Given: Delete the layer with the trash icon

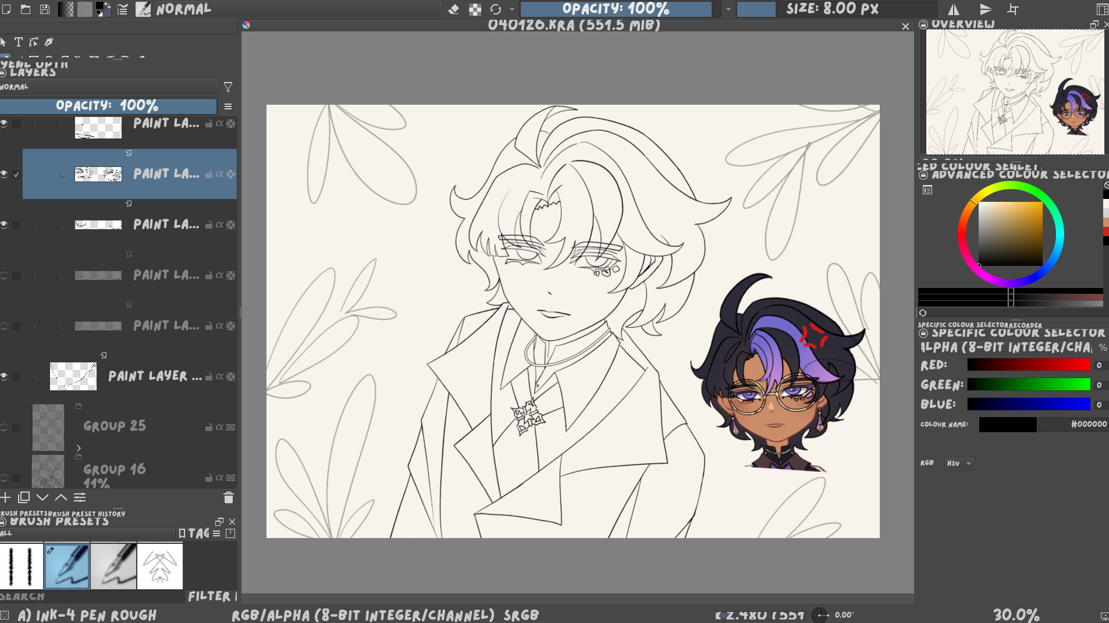Looking at the screenshot, I should pos(228,498).
